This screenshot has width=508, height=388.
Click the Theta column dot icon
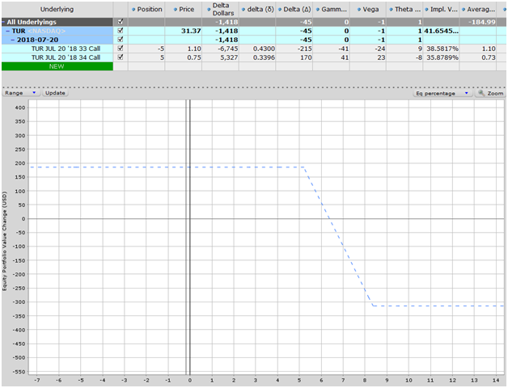point(391,10)
